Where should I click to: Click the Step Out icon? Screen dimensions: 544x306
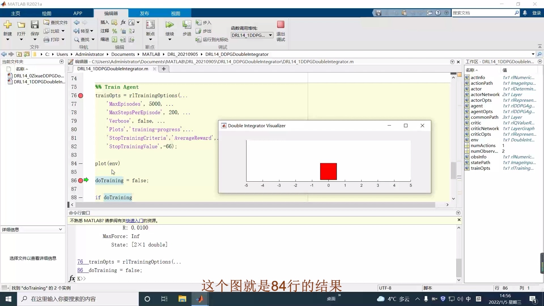[x=198, y=31]
